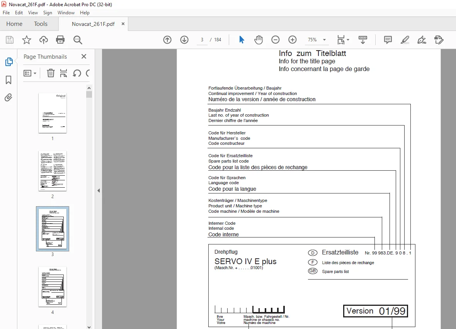Viewport: 456px width, 329px height.
Task: Expand thumbnail options menu dropdown
Action: tap(30, 73)
